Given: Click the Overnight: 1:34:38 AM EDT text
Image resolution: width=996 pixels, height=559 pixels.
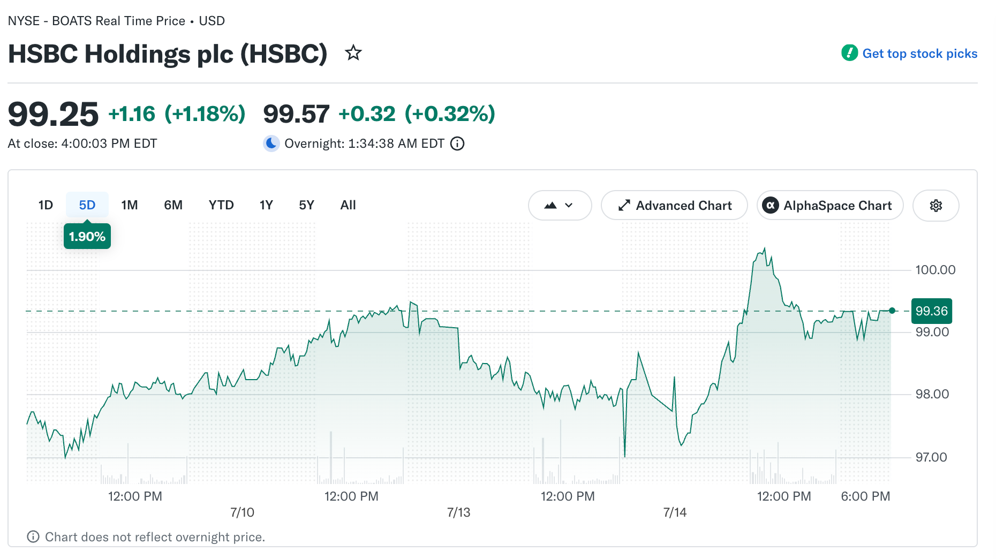Looking at the screenshot, I should pos(364,143).
